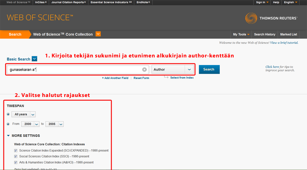Open the From year 2000 dropdown
Image resolution: width=307 pixels, height=170 pixels.
click(x=30, y=124)
